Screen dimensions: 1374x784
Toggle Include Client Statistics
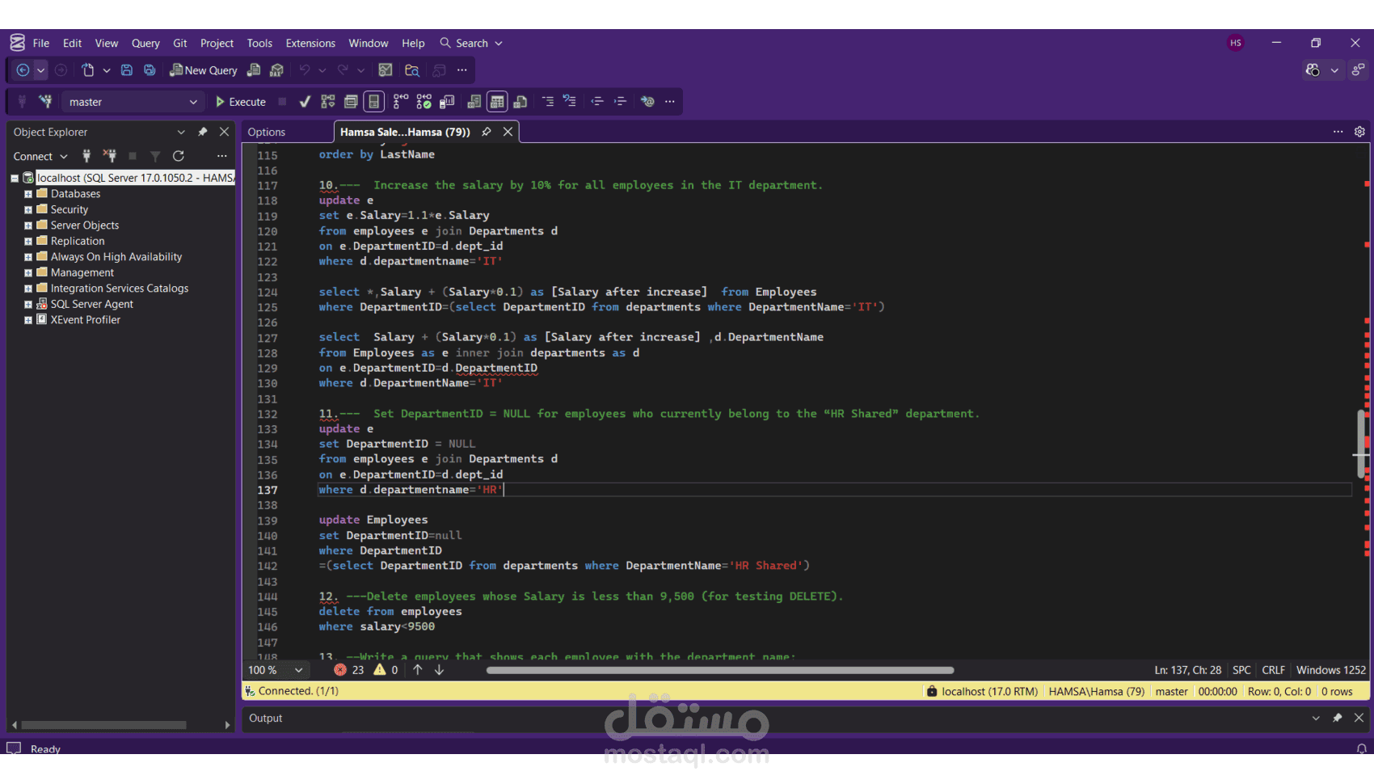tap(447, 102)
